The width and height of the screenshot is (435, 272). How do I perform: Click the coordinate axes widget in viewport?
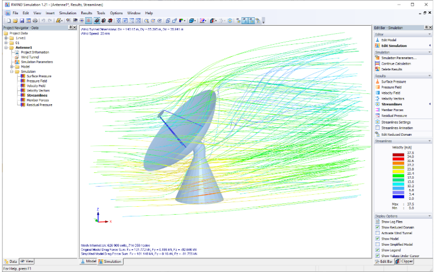(x=102, y=216)
